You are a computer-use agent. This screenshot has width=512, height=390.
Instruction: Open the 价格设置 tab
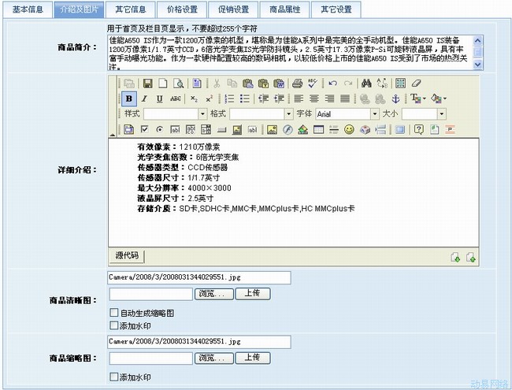(x=182, y=9)
